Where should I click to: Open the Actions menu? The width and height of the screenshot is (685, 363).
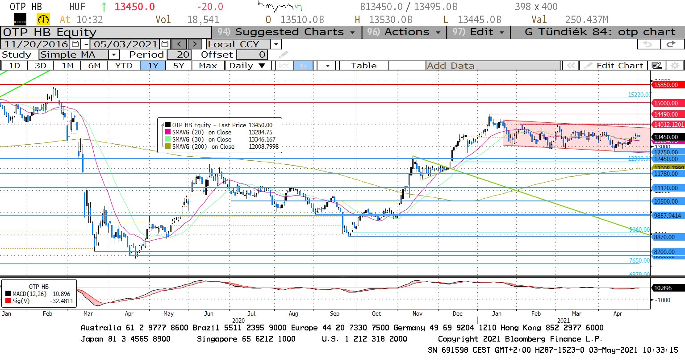[x=404, y=32]
